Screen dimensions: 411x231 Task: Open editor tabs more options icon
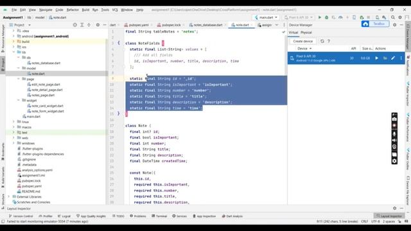coord(284,25)
